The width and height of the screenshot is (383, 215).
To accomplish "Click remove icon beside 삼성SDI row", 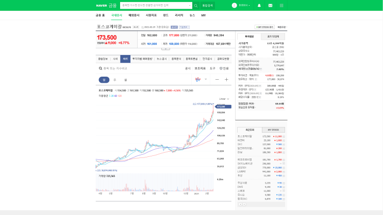I will (x=284, y=168).
